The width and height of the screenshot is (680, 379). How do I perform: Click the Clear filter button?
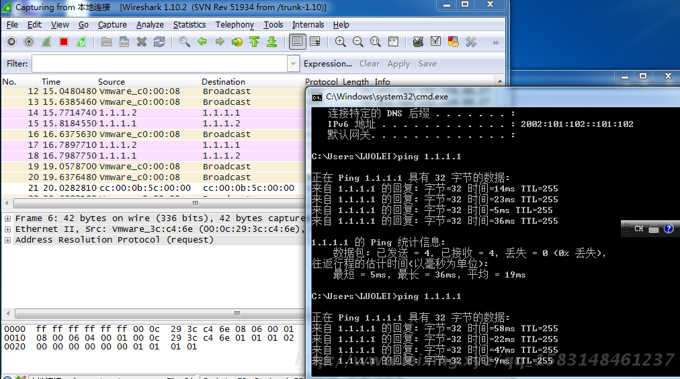click(370, 64)
